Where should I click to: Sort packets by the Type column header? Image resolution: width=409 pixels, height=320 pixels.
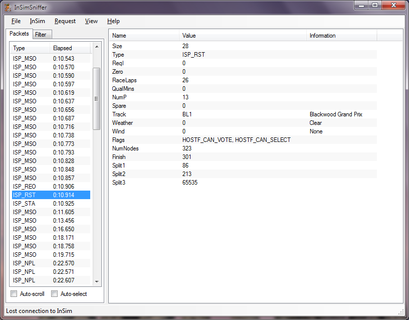click(30, 48)
